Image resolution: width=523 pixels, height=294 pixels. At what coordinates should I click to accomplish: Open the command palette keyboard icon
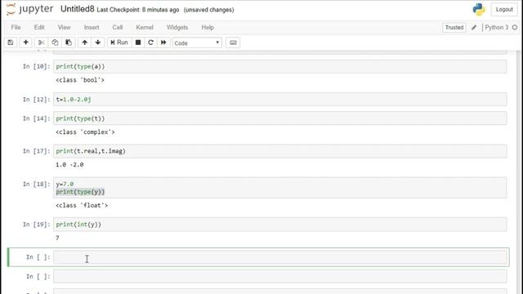(x=233, y=42)
